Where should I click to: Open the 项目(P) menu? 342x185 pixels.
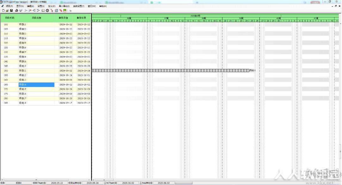pos(9,6)
